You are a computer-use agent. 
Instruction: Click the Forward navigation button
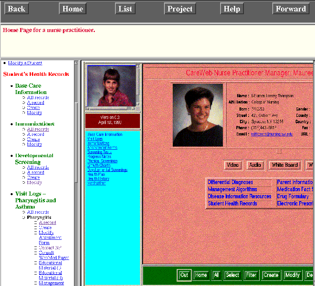[290, 8]
